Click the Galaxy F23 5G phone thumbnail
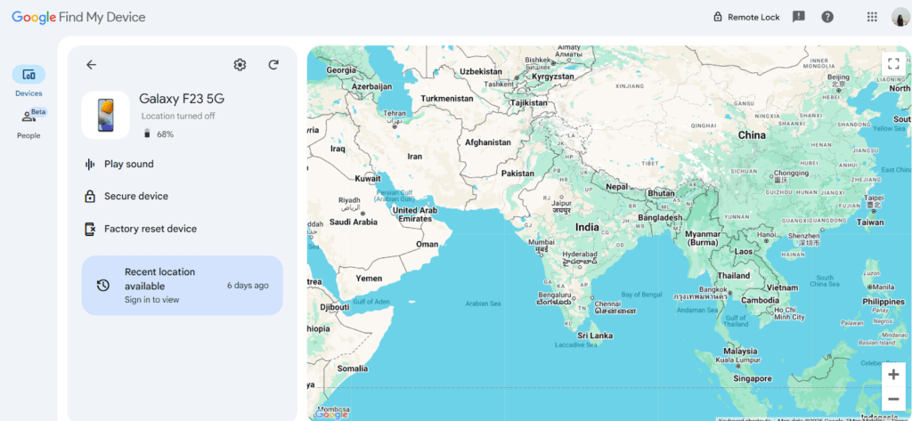This screenshot has height=421, width=912. pyautogui.click(x=105, y=115)
